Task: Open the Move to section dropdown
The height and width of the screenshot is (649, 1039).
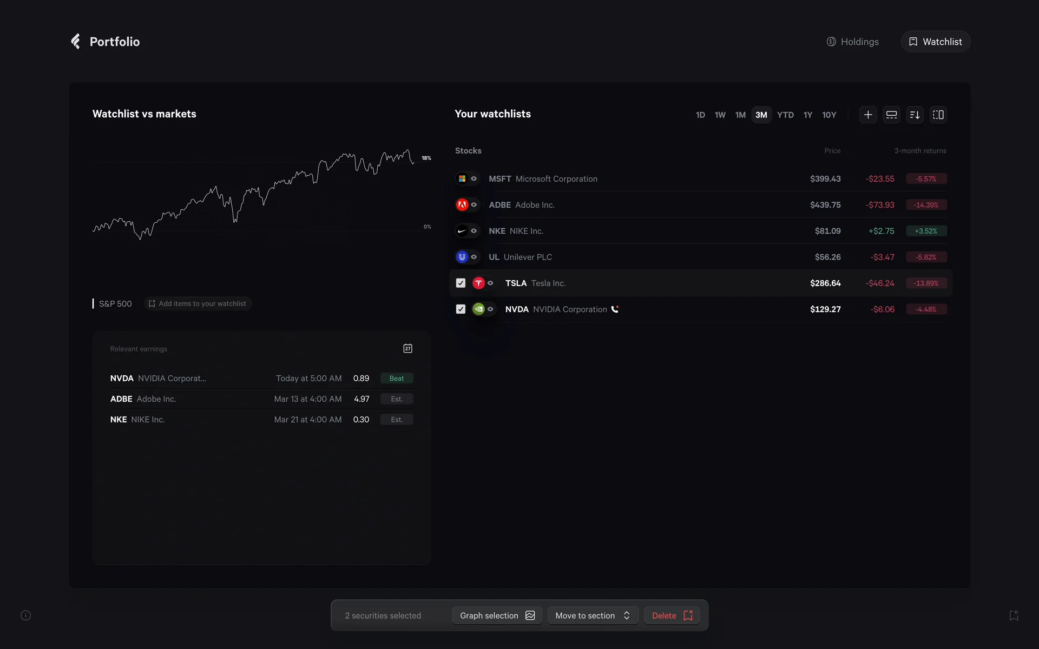Action: pos(593,615)
